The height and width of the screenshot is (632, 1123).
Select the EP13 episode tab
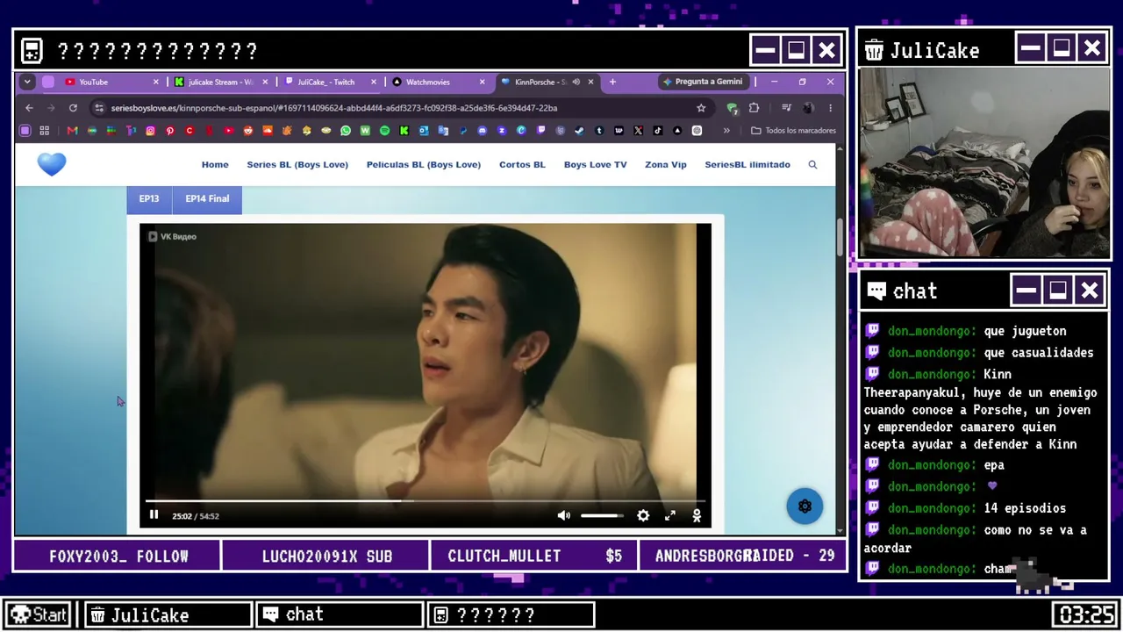point(149,199)
